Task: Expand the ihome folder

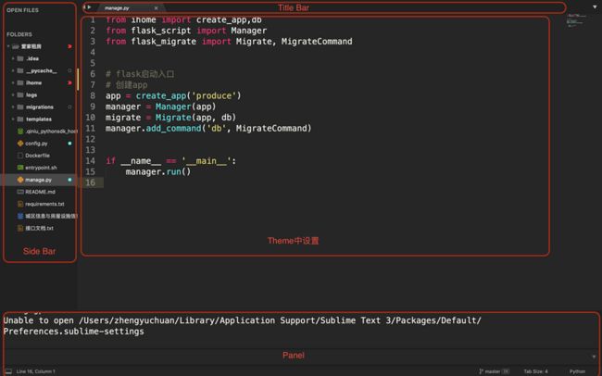Action: pyautogui.click(x=13, y=82)
